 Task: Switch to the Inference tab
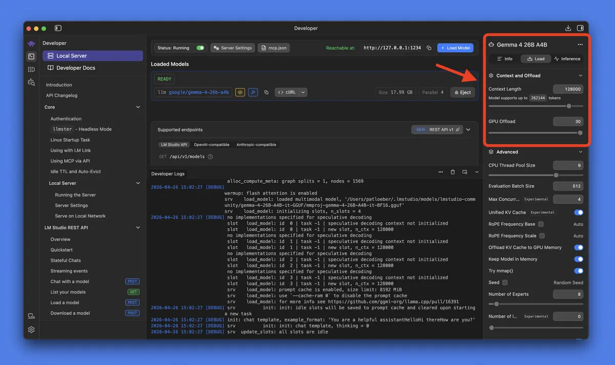tap(567, 59)
